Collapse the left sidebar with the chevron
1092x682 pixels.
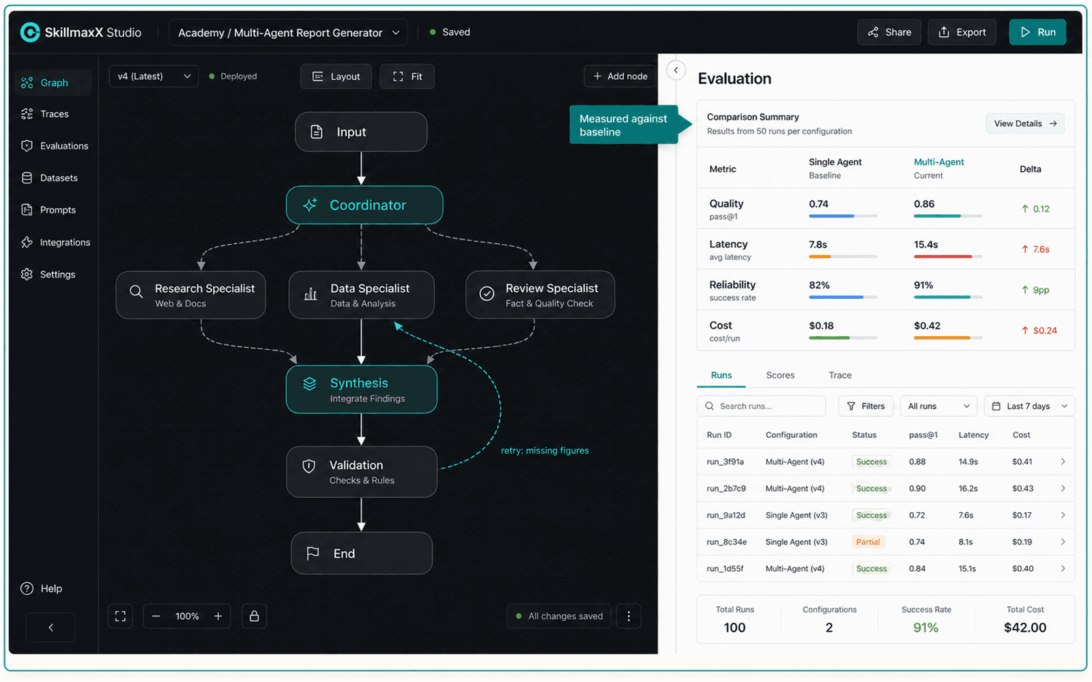51,627
